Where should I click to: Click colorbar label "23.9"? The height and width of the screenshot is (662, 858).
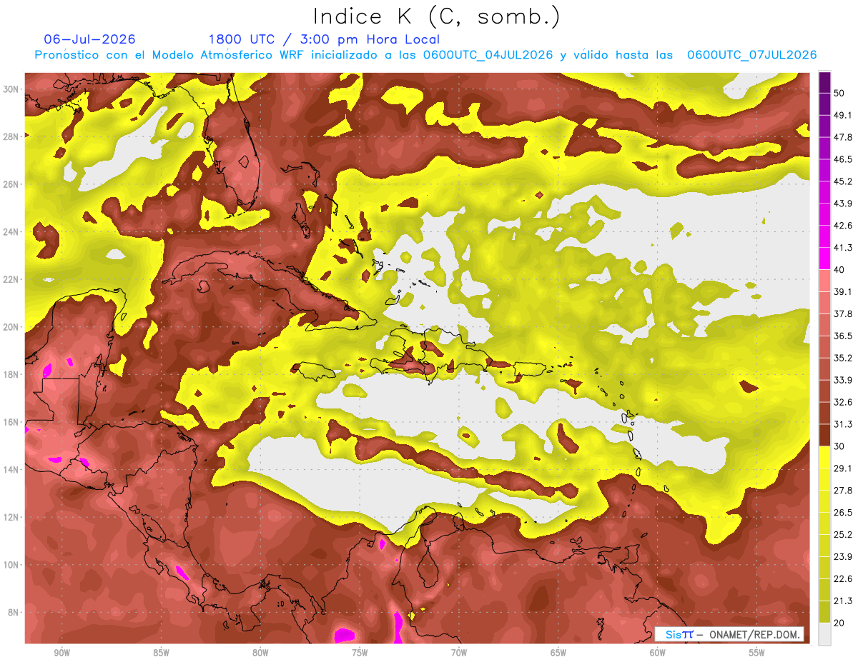842,557
